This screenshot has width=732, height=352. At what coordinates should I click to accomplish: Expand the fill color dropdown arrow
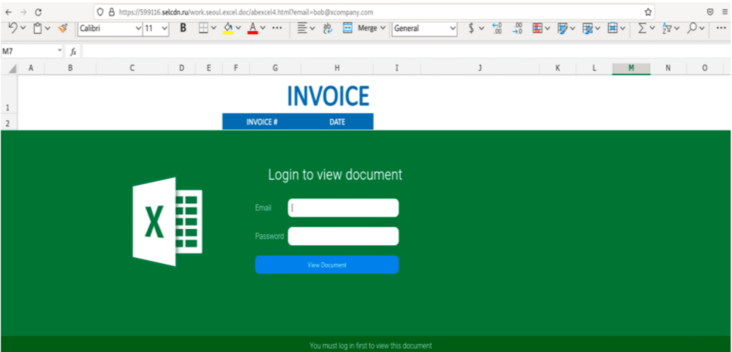click(238, 28)
